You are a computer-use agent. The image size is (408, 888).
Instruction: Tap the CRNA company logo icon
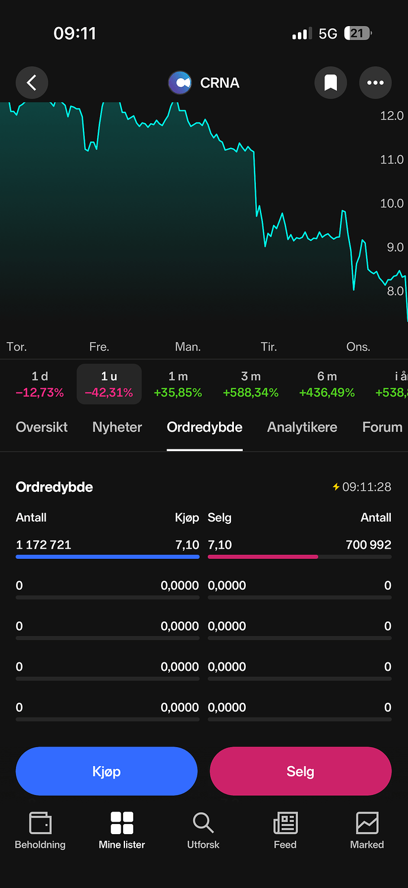coord(179,83)
